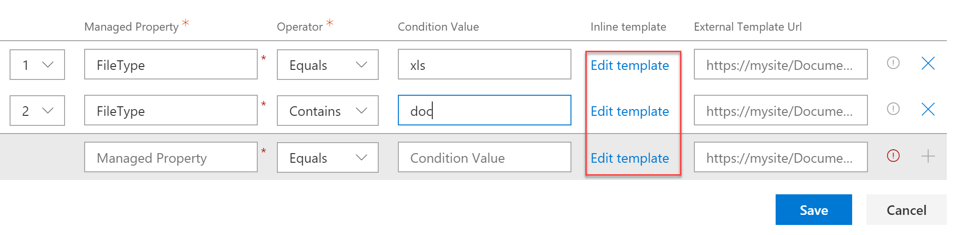Click the red warning icon on new row

pyautogui.click(x=893, y=156)
